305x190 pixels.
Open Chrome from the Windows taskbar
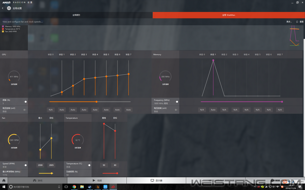point(74,187)
